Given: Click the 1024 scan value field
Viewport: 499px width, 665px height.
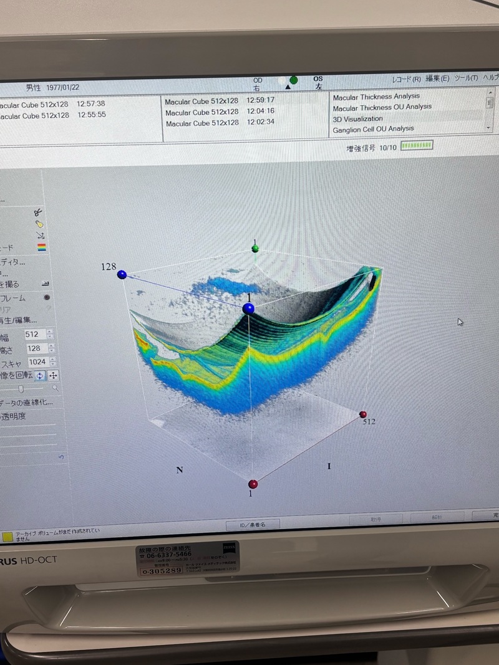Looking at the screenshot, I should click(37, 361).
